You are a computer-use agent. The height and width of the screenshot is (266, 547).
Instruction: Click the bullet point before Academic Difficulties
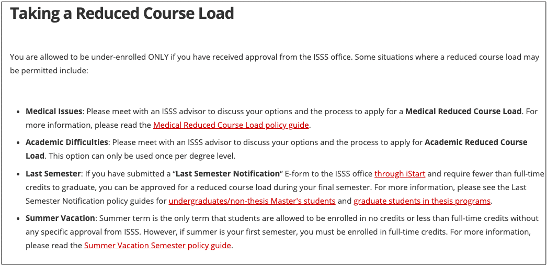pyautogui.click(x=18, y=143)
